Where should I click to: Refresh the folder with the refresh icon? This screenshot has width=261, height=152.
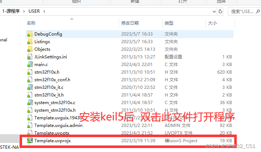(220, 11)
